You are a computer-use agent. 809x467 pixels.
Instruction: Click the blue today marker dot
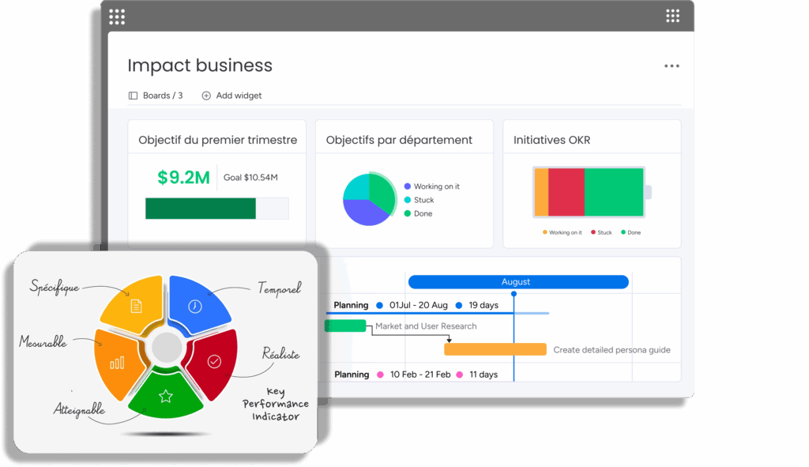click(514, 294)
